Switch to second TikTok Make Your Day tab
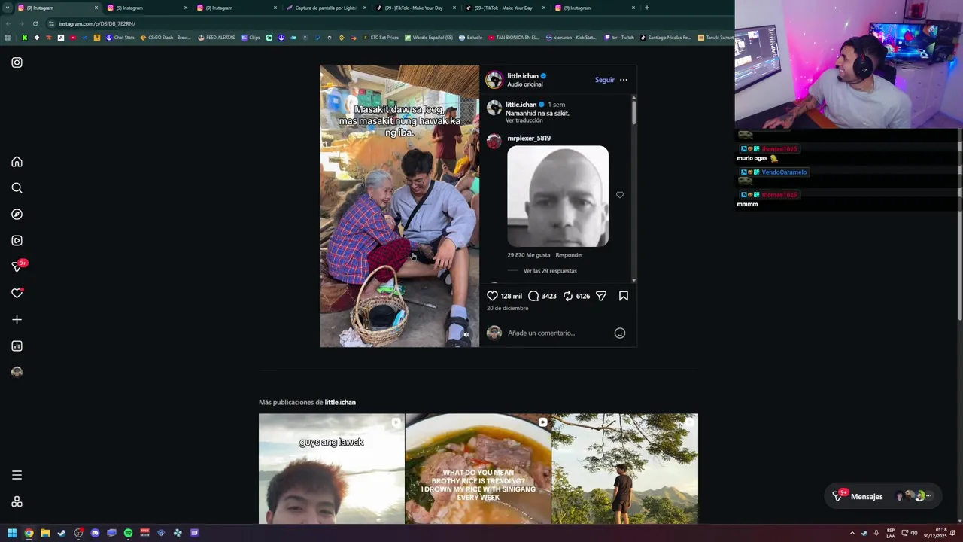The height and width of the screenshot is (542, 963). [x=505, y=8]
